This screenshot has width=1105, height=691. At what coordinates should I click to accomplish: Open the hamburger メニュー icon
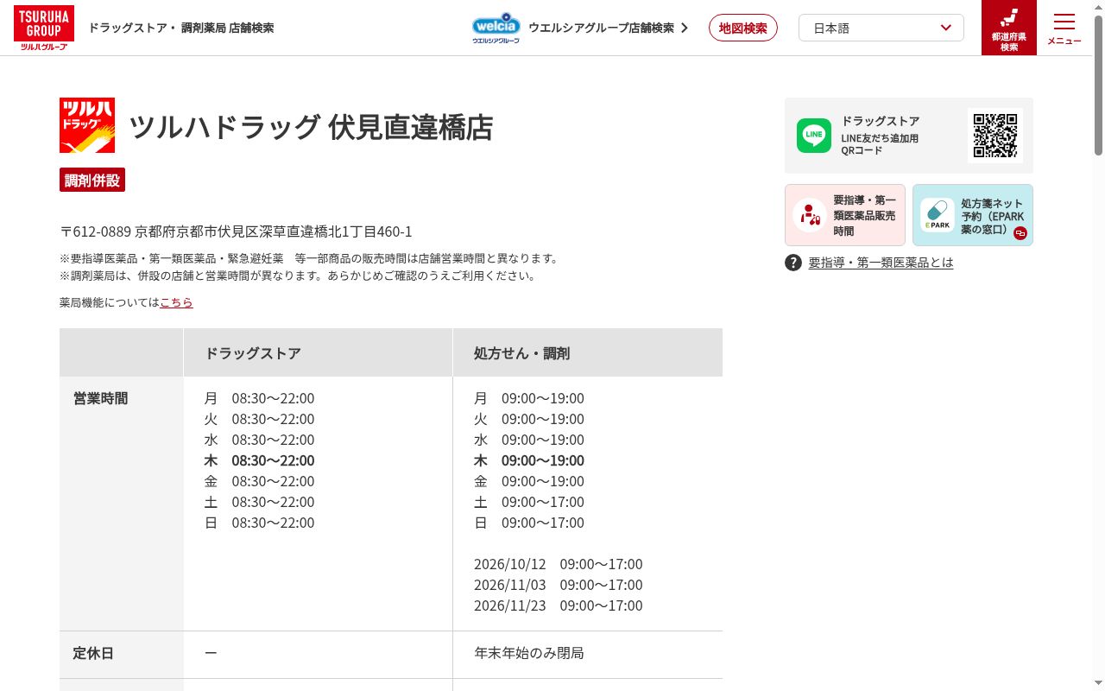point(1064,28)
